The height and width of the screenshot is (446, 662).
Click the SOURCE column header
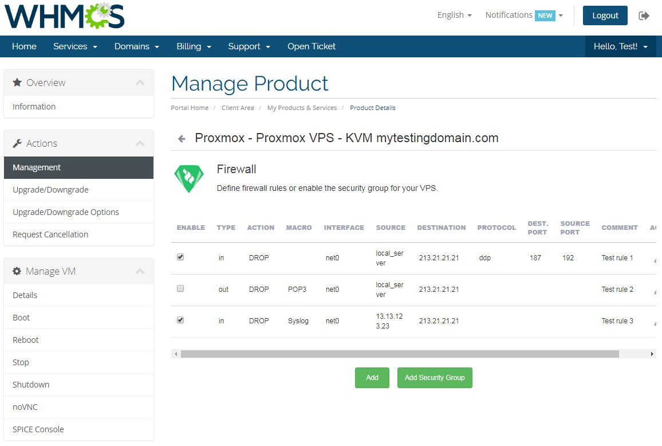pyautogui.click(x=391, y=228)
